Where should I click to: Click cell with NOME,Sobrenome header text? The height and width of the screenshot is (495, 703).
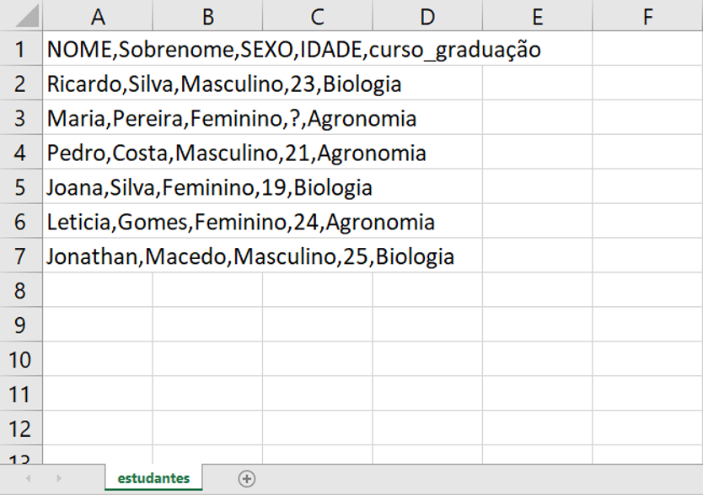click(x=98, y=48)
